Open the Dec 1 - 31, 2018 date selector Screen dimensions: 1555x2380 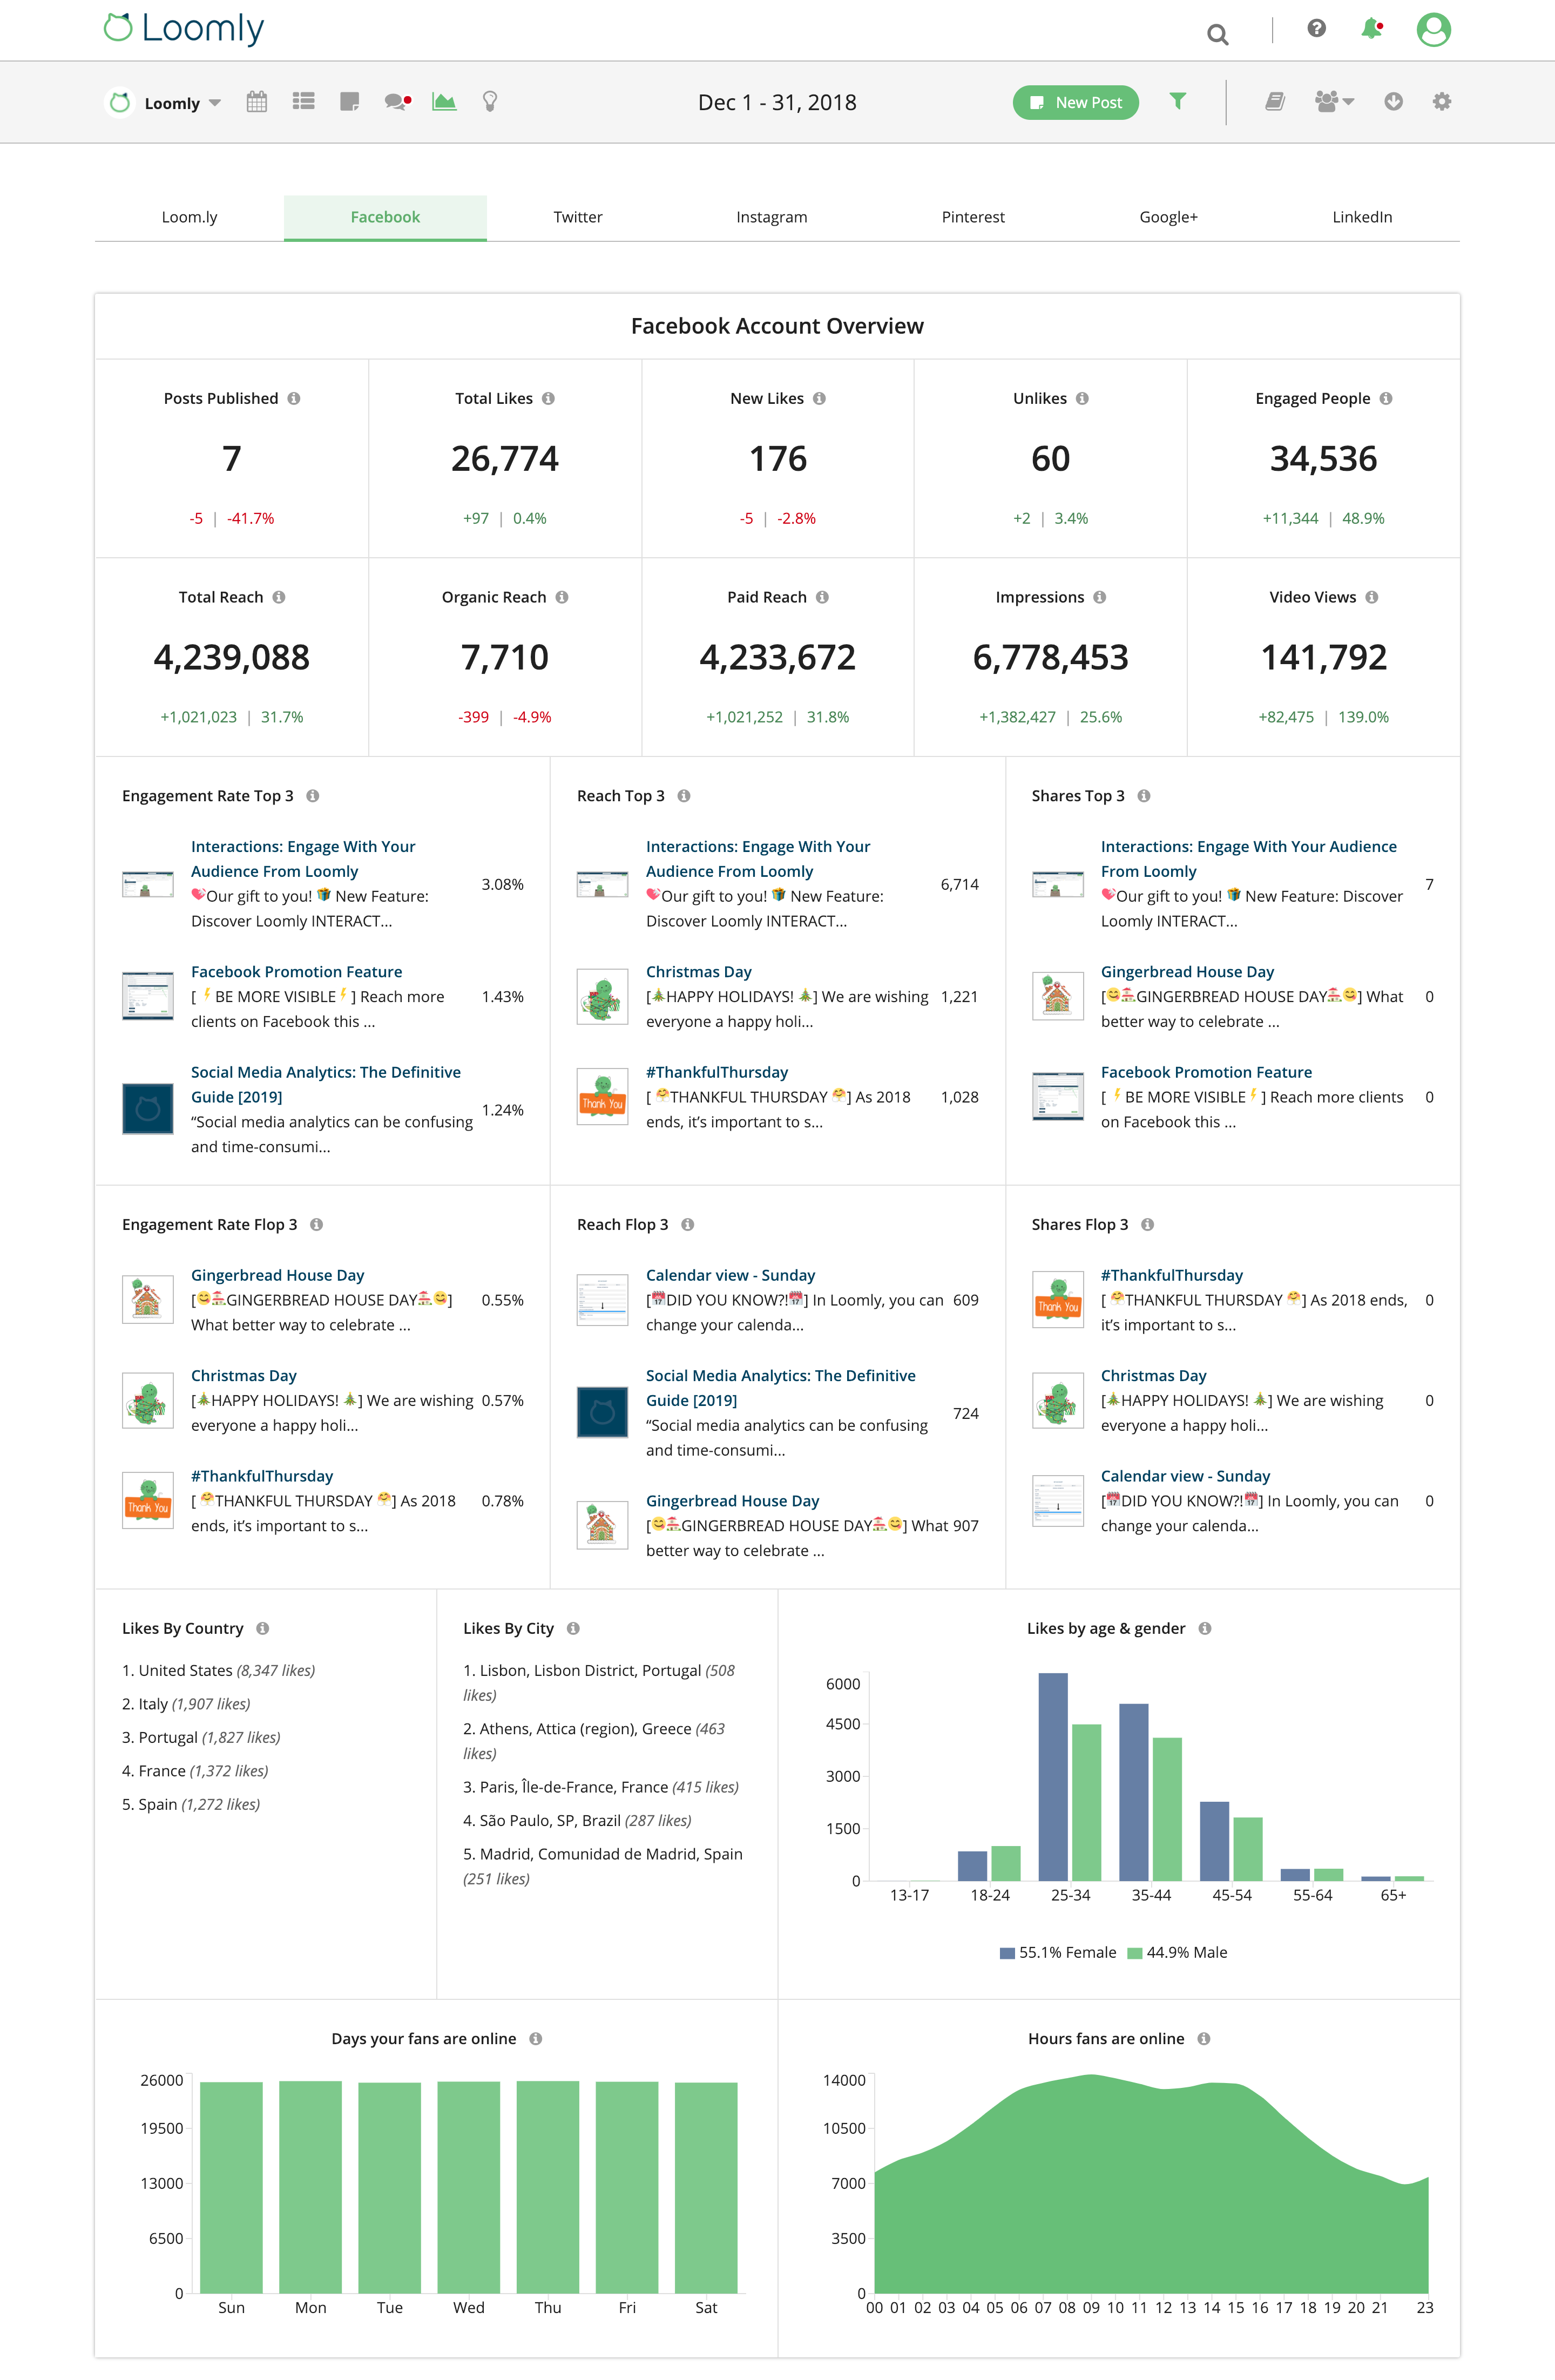(777, 102)
